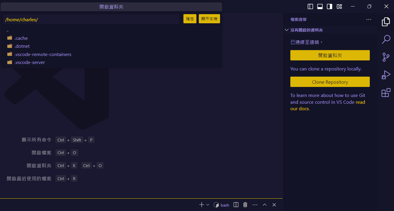Open the new terminal profile dropdown arrow
This screenshot has width=394, height=211.
click(208, 205)
